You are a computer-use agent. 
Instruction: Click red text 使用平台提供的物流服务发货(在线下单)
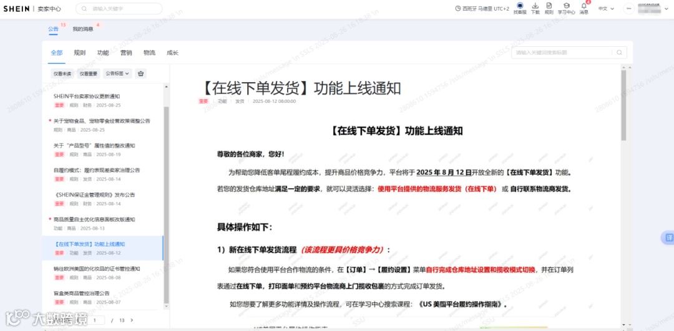[437, 189]
